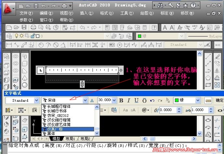Click the Line draw tool icon
The height and width of the screenshot is (154, 224).
(208, 56)
